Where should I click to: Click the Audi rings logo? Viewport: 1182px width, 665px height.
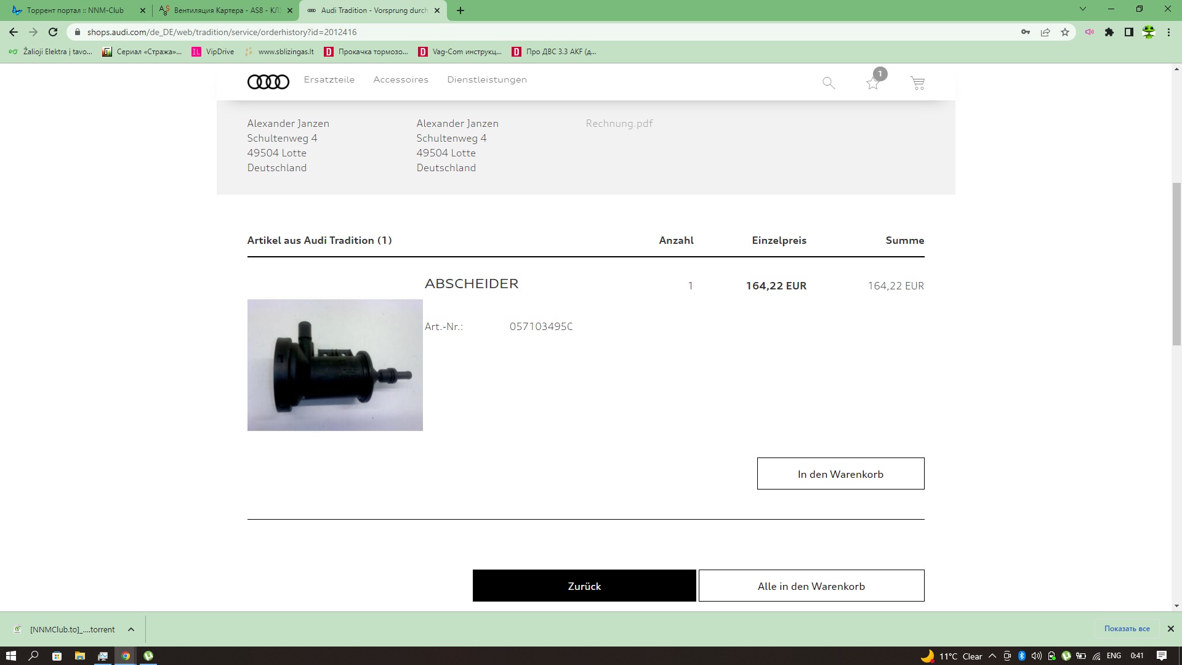(x=268, y=81)
